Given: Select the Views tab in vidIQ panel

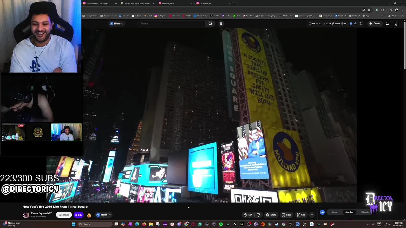Looking at the screenshot, I should click(x=334, y=212).
